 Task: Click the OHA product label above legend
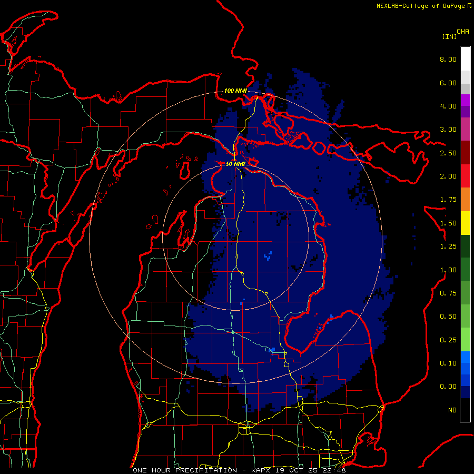coord(463,31)
